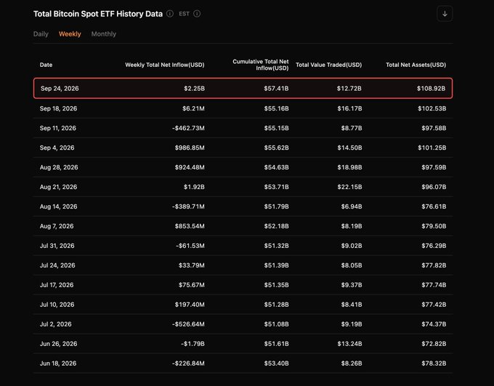494x386 pixels.
Task: Click the $102.53B net assets value
Action: pos(432,108)
